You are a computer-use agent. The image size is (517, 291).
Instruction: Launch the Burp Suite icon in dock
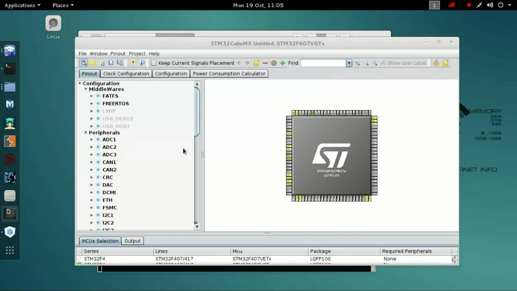10,141
